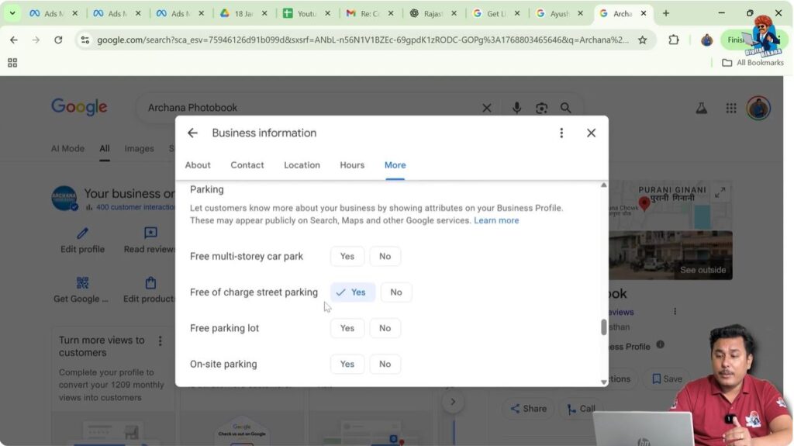This screenshot has width=794, height=446.
Task: Go back with the Business information arrow
Action: click(192, 133)
